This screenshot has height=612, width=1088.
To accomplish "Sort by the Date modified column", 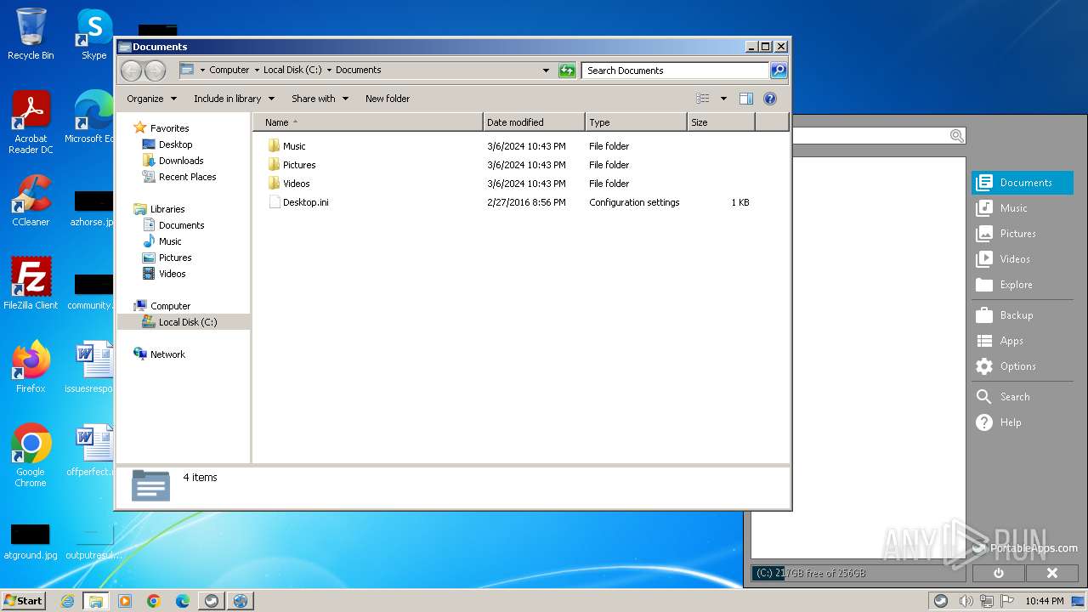I will click(x=534, y=122).
